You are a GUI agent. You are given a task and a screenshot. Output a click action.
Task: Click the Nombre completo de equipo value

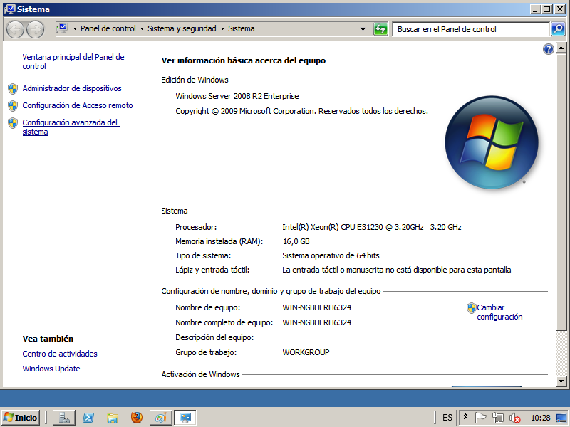316,322
